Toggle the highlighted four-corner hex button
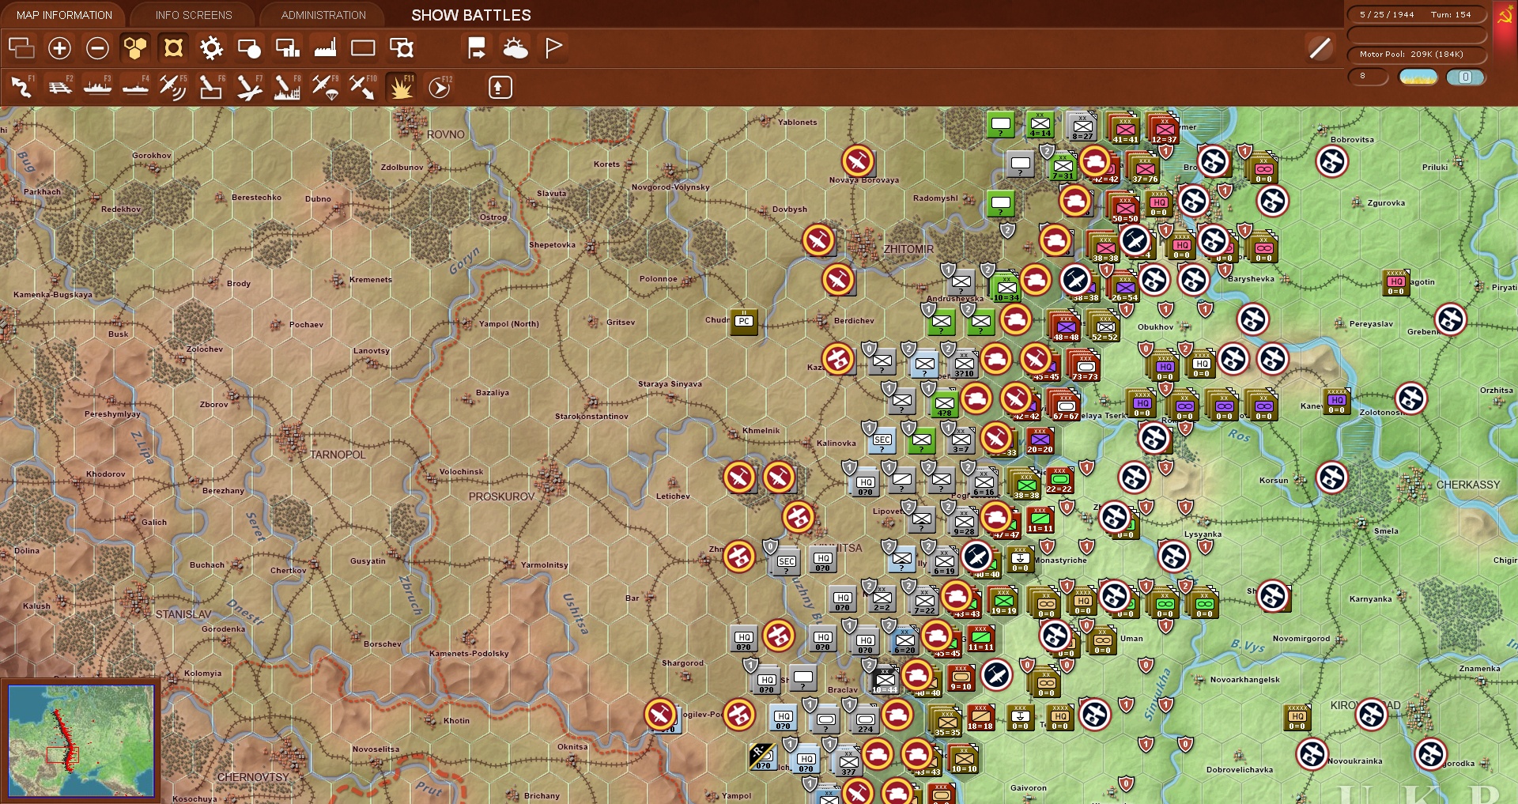This screenshot has height=804, width=1518. pos(173,48)
